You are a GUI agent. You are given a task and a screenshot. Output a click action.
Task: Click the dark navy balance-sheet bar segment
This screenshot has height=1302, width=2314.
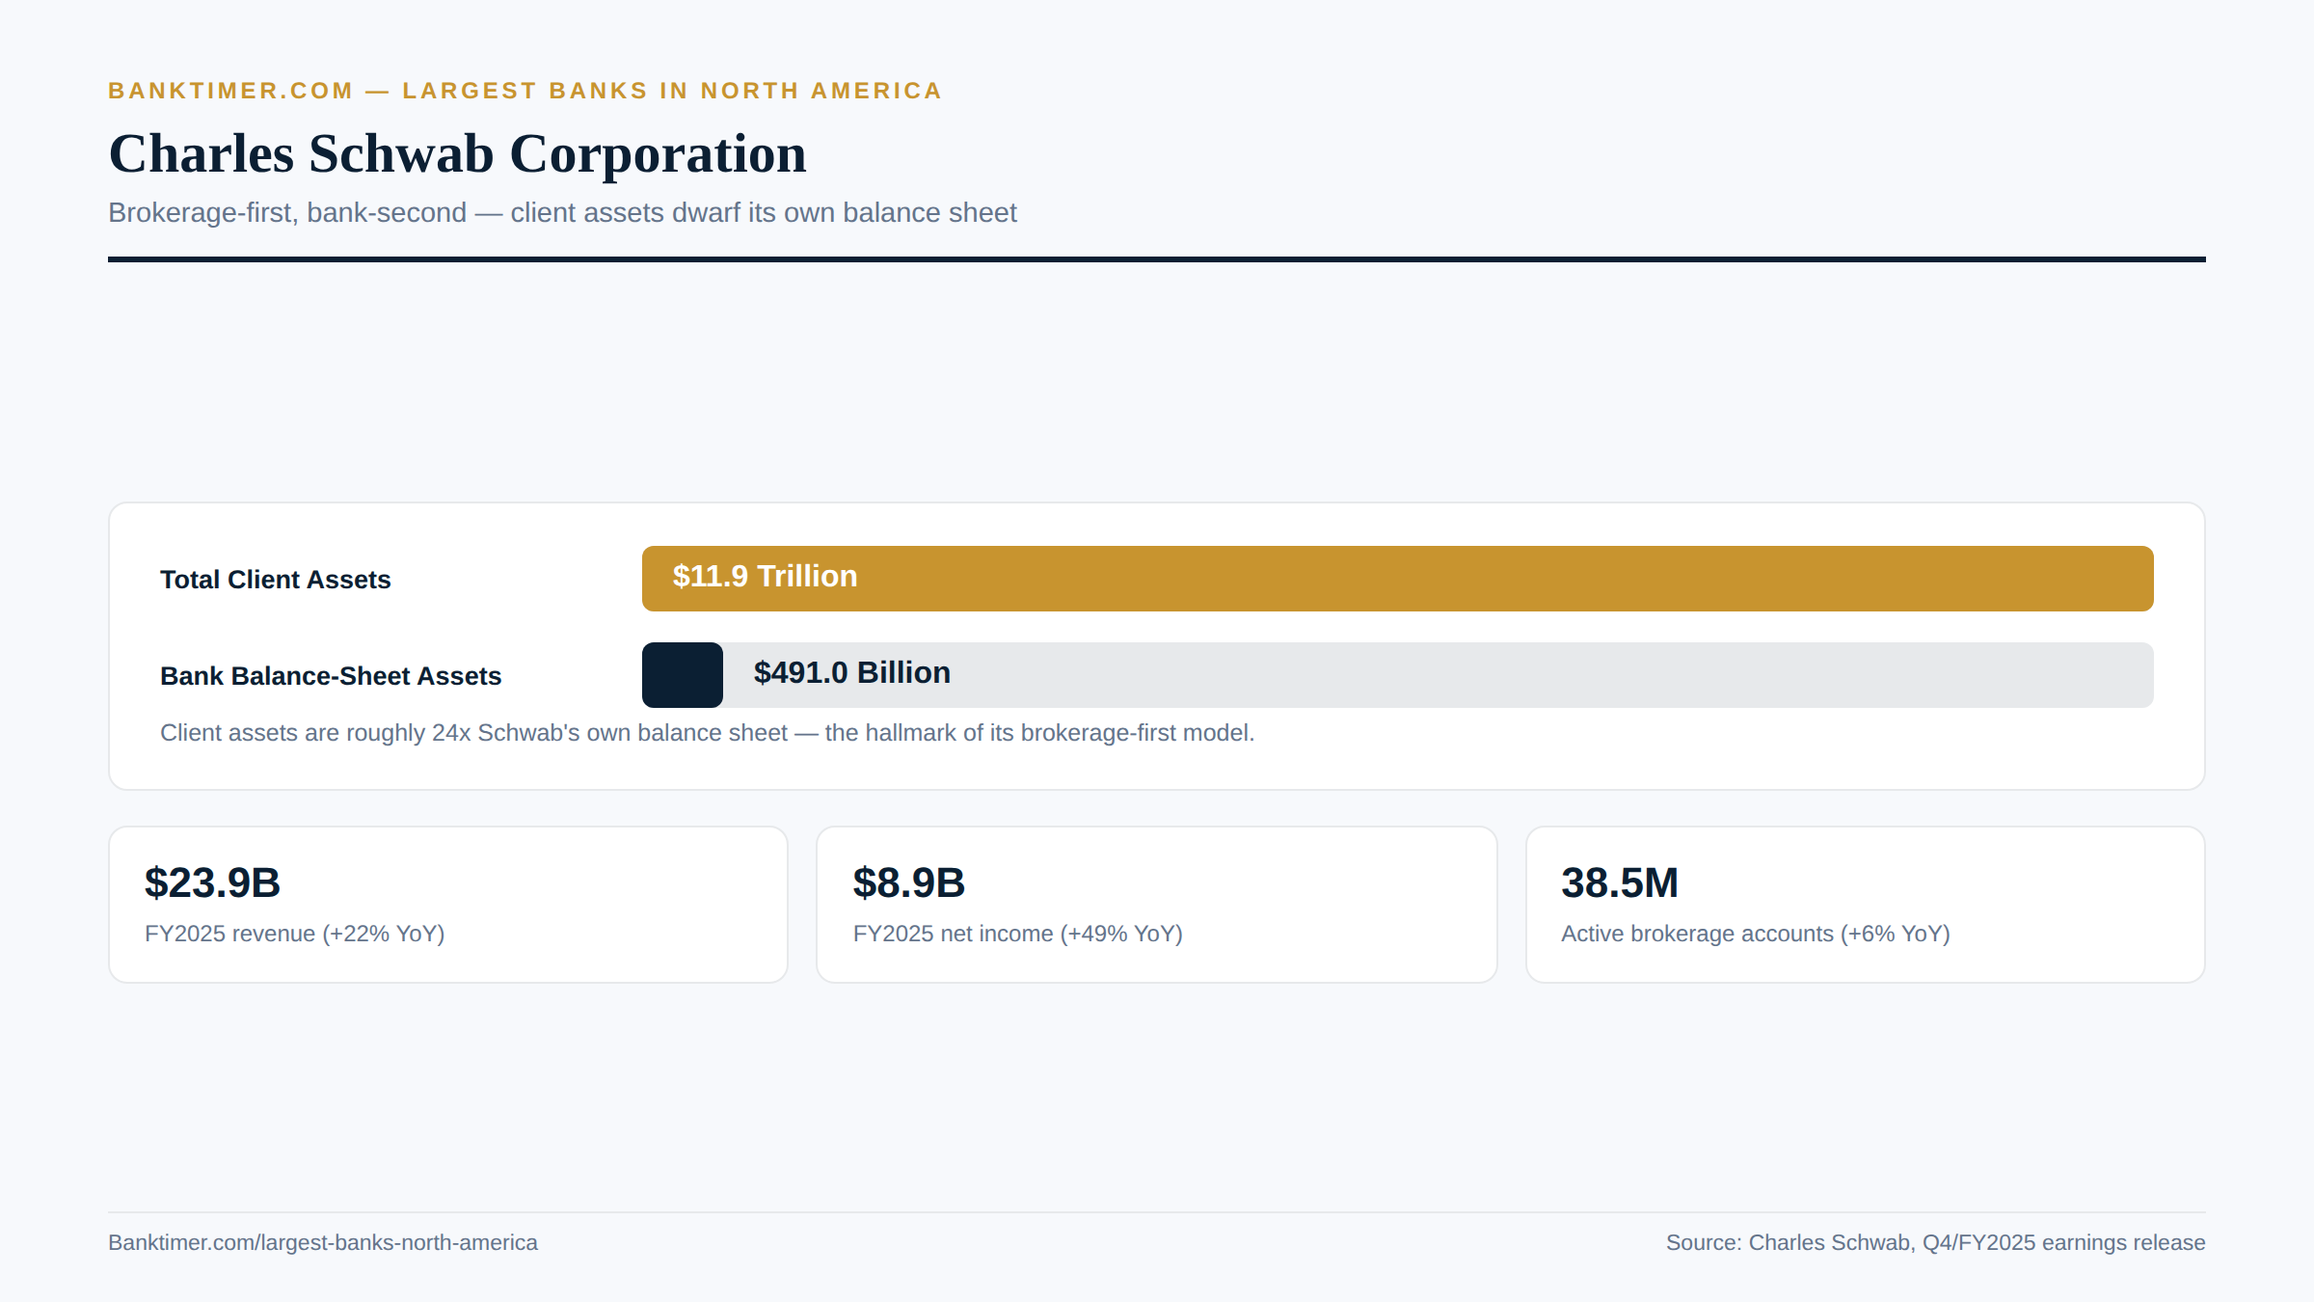coord(683,675)
